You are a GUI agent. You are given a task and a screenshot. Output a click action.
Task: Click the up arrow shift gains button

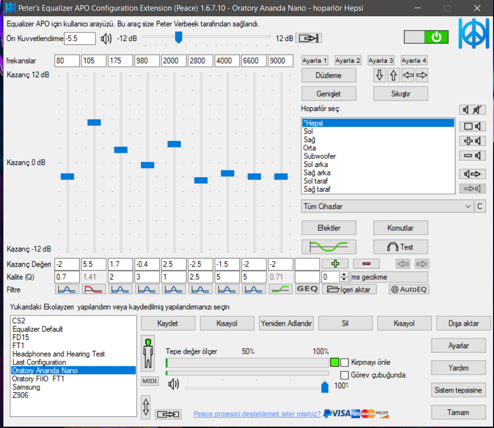[x=393, y=75]
